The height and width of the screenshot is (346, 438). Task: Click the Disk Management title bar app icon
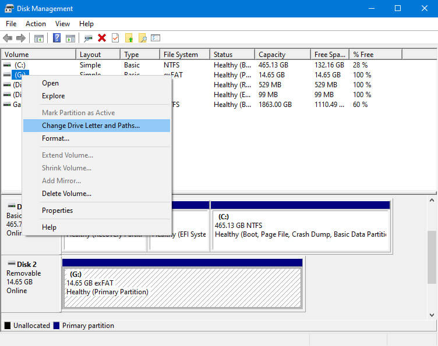9,8
